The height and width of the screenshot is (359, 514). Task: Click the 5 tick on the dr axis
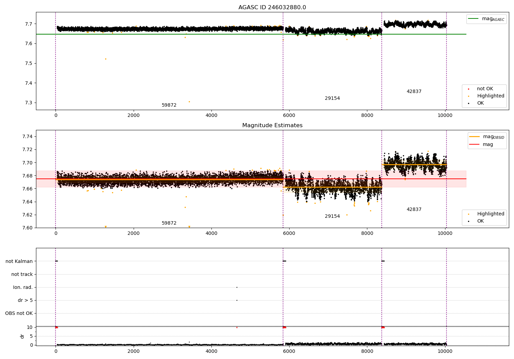tap(31, 336)
